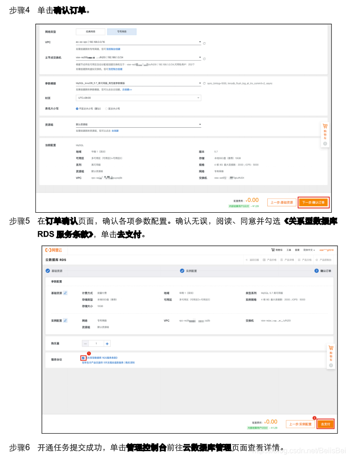The height and width of the screenshot is (459, 350).
Task: Click 去支付 orange button
Action: (325, 424)
